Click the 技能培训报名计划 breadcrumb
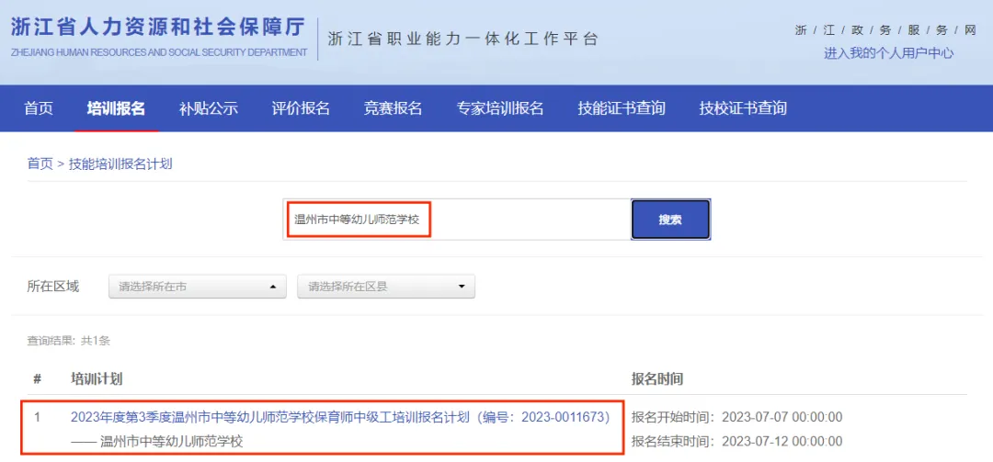The height and width of the screenshot is (462, 993). point(120,163)
